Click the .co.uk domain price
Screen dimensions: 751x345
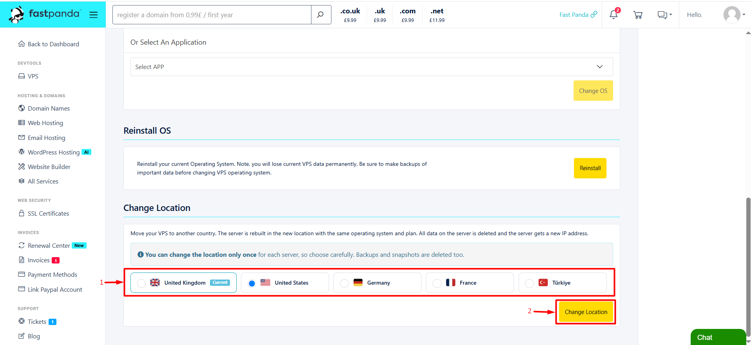[x=350, y=15]
